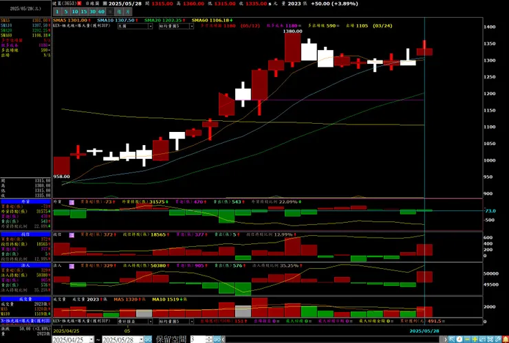Select the dark daily period button
Screen dimensions: 509x343
click(x=110, y=12)
